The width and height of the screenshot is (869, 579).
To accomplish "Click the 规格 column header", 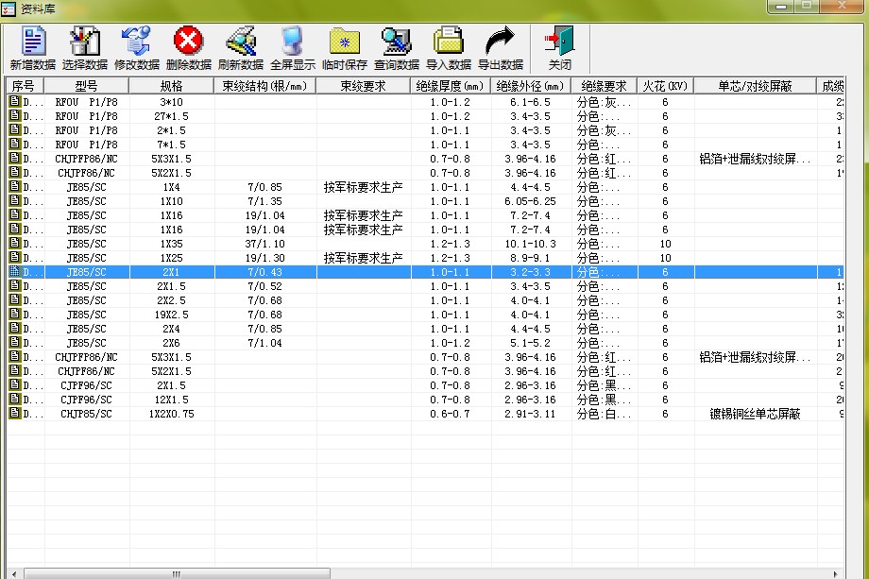I will [x=171, y=86].
